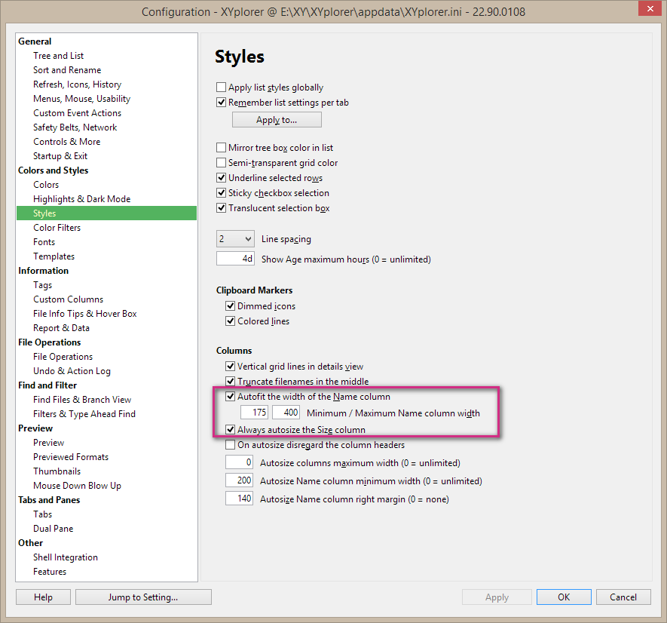This screenshot has width=667, height=623.
Task: Click the Cancel button
Action: (623, 597)
